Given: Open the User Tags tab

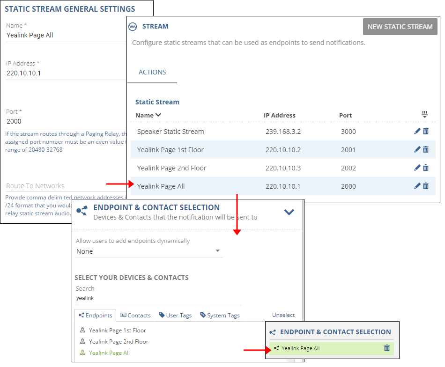Looking at the screenshot, I should tap(175, 316).
